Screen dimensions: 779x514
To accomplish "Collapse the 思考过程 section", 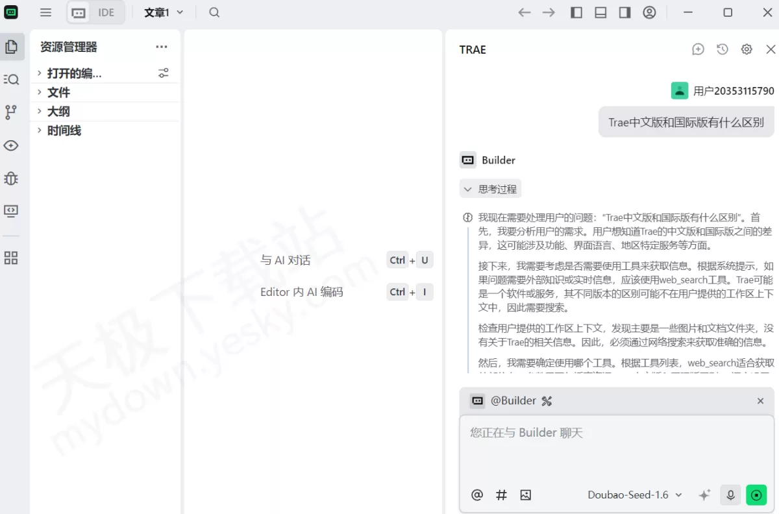I will (491, 189).
